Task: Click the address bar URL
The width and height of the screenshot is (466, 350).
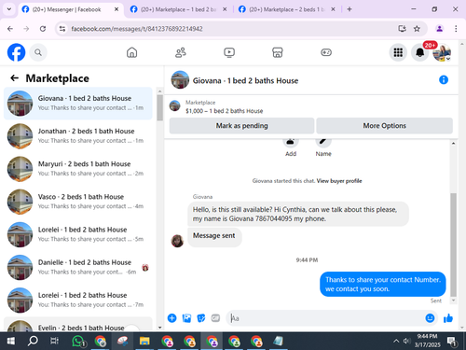Action: pos(137,29)
